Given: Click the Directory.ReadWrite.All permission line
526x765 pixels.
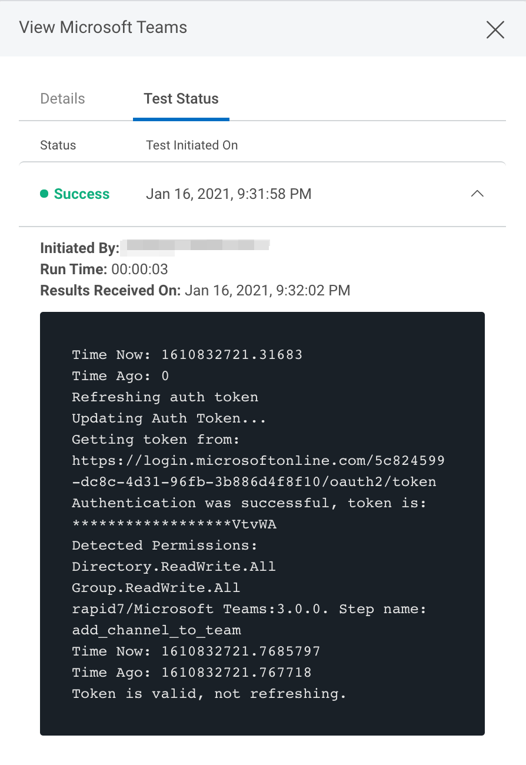Looking at the screenshot, I should point(174,567).
